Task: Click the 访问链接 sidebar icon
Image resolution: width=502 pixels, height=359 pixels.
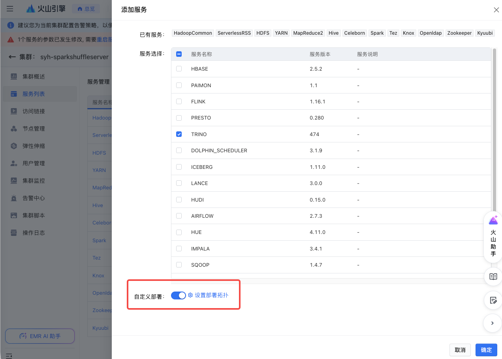Action: [x=14, y=111]
